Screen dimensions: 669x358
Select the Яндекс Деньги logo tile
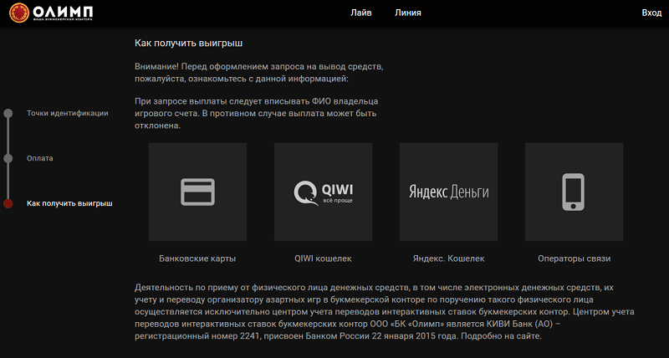pos(448,192)
